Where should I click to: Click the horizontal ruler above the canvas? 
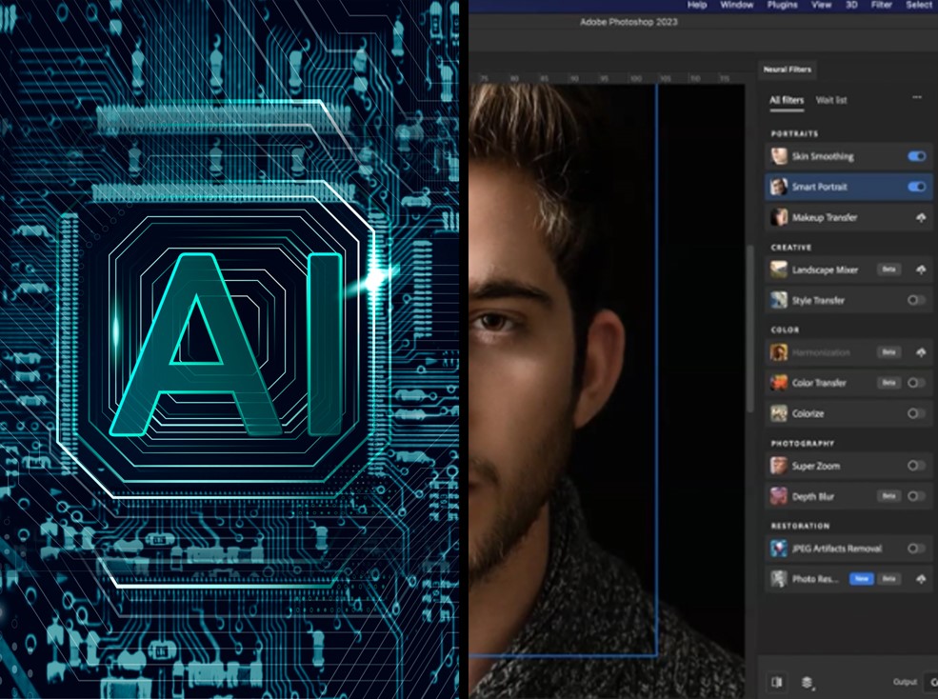click(x=607, y=78)
